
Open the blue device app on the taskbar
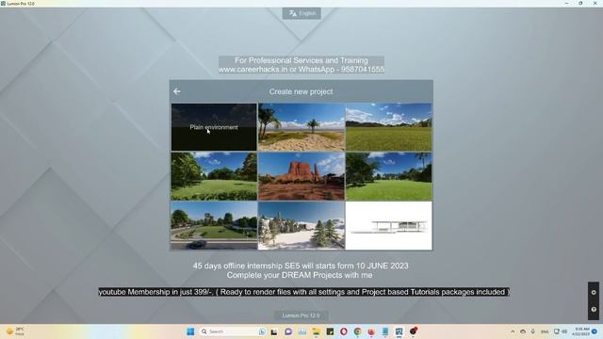pos(385,331)
